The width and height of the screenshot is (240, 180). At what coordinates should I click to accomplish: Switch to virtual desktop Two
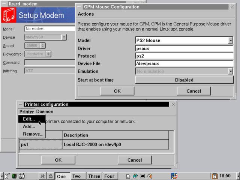point(76,176)
